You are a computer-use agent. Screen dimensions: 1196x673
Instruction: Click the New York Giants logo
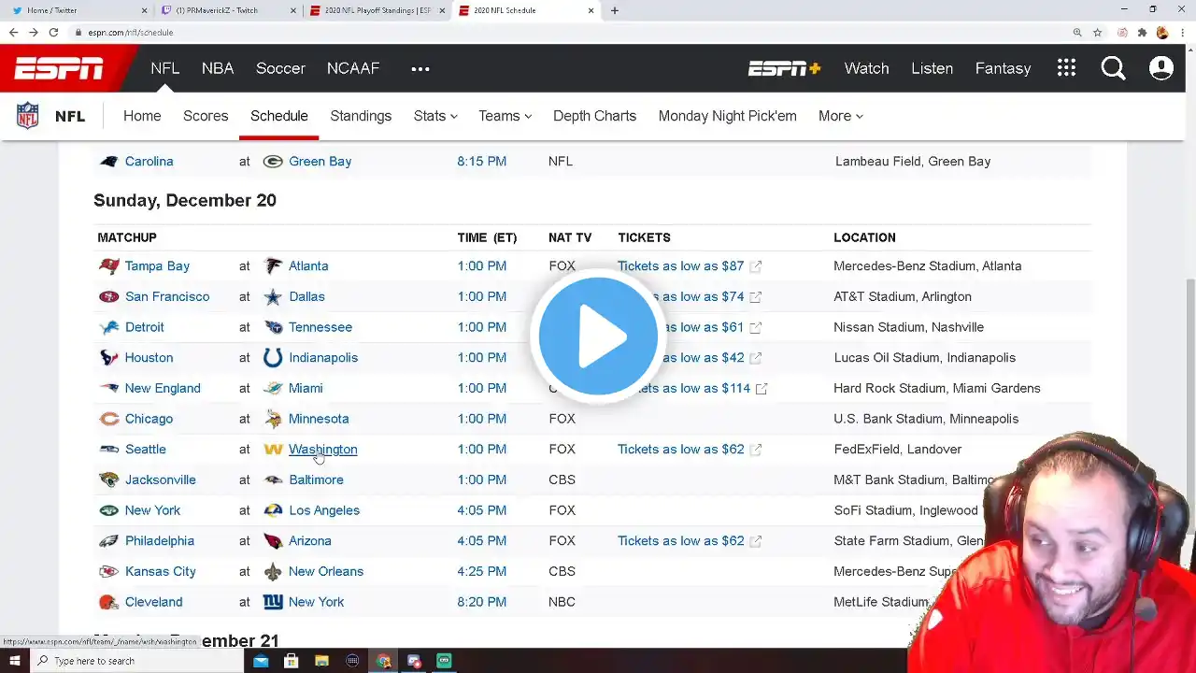point(273,602)
